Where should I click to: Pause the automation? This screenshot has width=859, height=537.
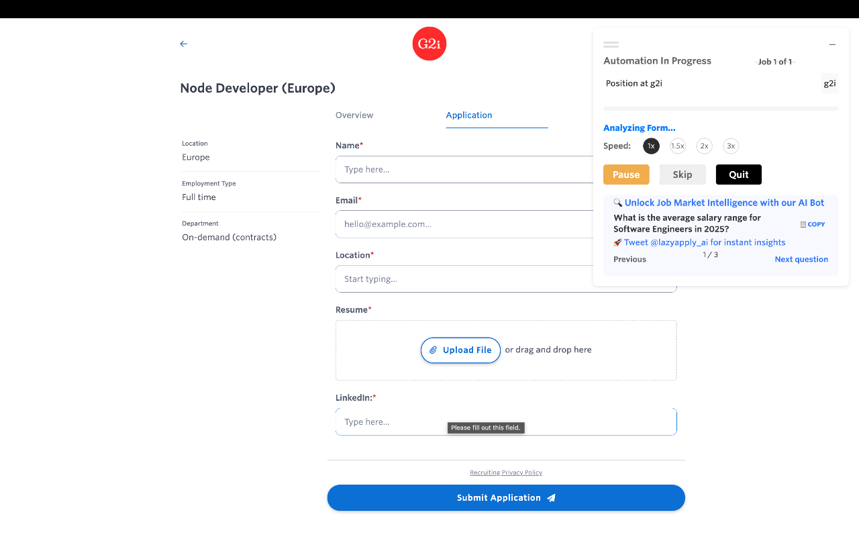coord(626,175)
